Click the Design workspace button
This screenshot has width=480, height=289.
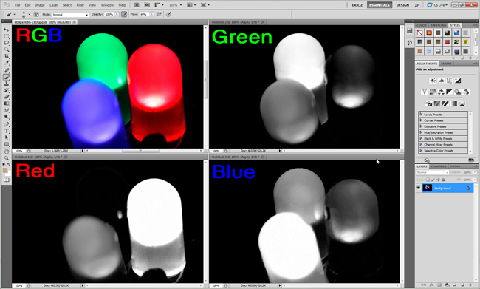tap(402, 5)
